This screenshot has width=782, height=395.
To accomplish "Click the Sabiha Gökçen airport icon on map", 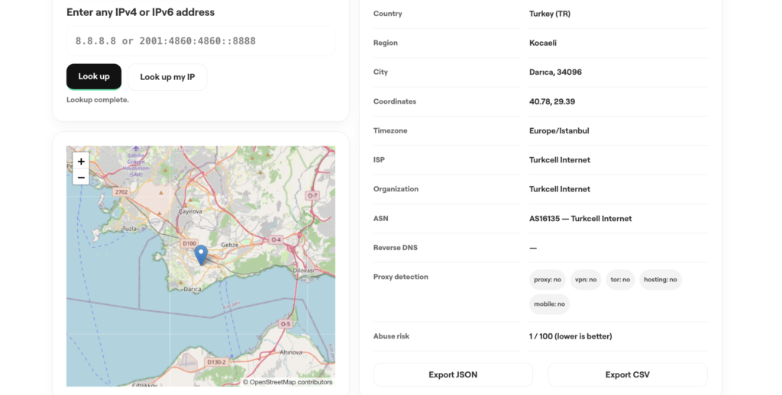I will (136, 149).
